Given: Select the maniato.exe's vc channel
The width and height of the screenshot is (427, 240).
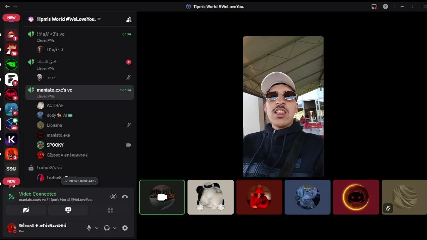Looking at the screenshot, I should (79, 93).
